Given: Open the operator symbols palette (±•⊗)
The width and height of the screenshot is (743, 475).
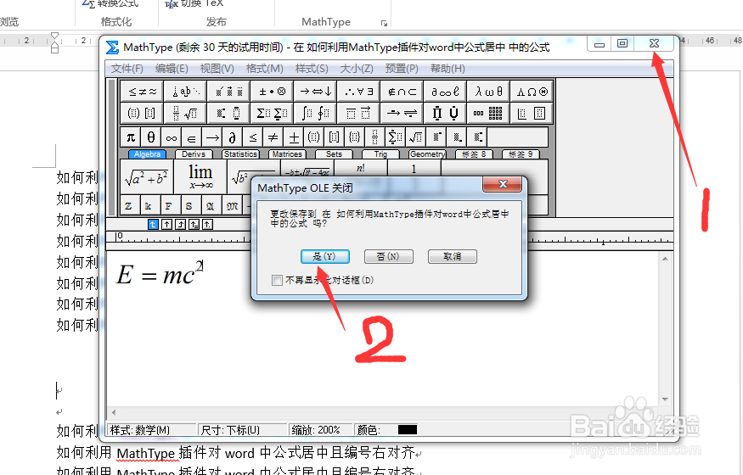Looking at the screenshot, I should point(272,92).
